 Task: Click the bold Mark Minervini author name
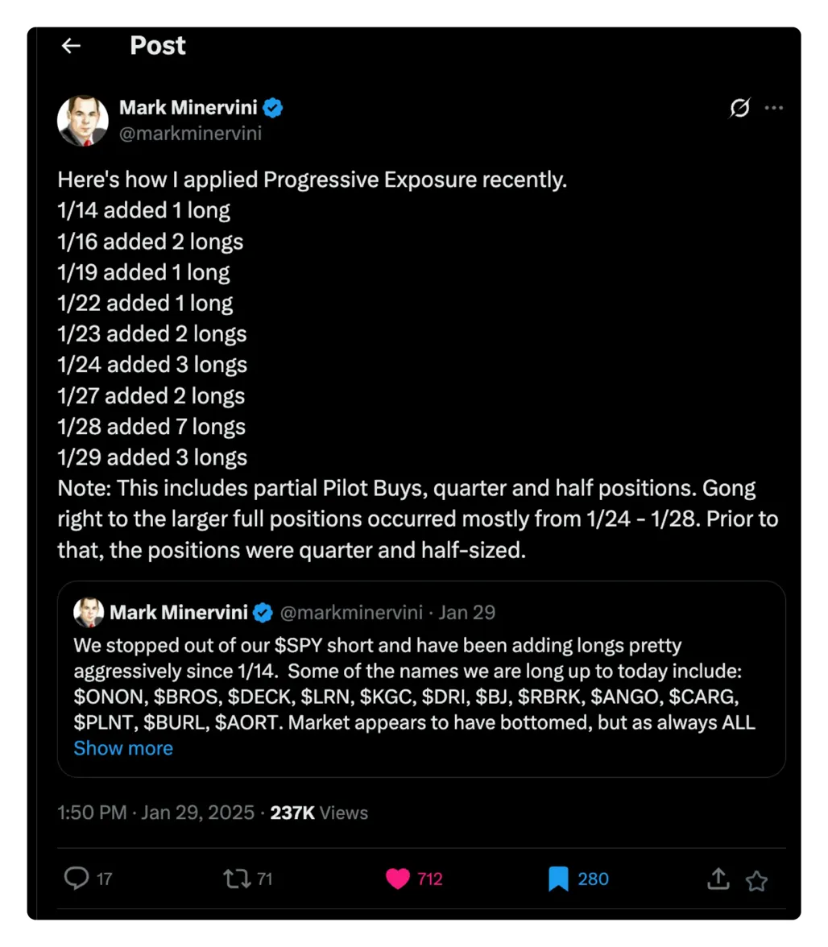pyautogui.click(x=188, y=107)
